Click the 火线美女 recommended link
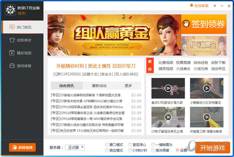 (183, 69)
